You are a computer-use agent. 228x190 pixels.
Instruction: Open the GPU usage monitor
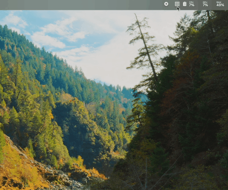coord(205,4)
